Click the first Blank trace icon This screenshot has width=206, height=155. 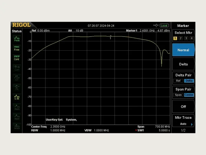pos(17,107)
